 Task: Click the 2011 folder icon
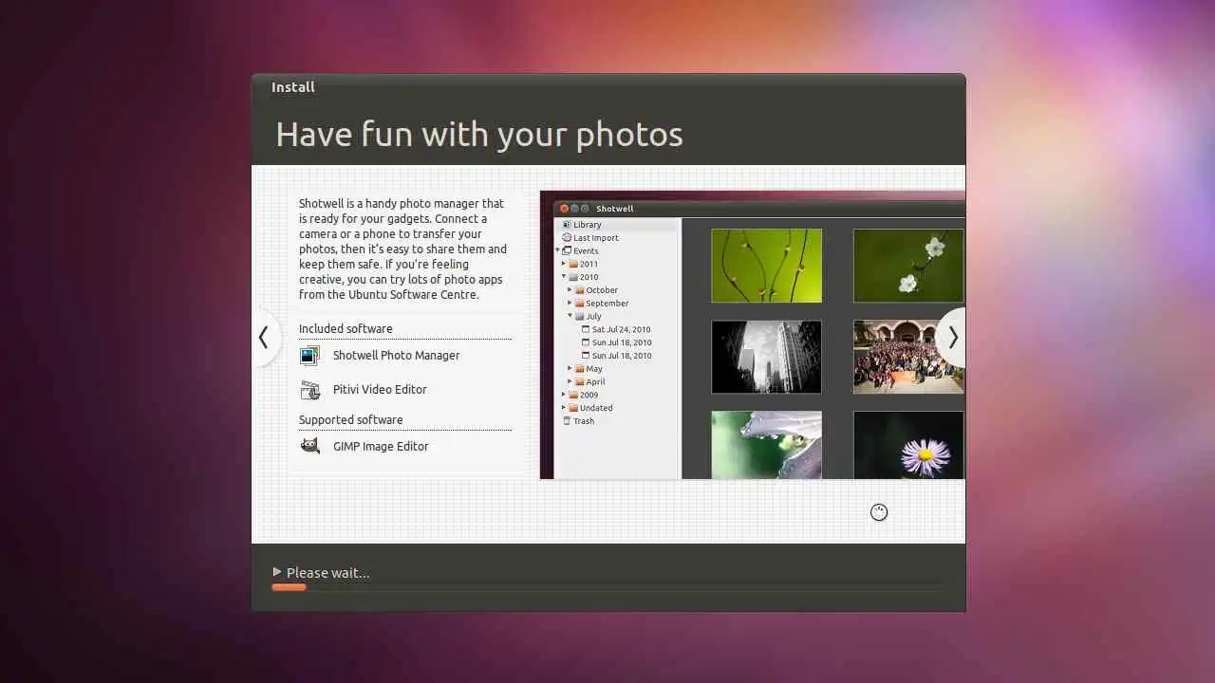573,265
